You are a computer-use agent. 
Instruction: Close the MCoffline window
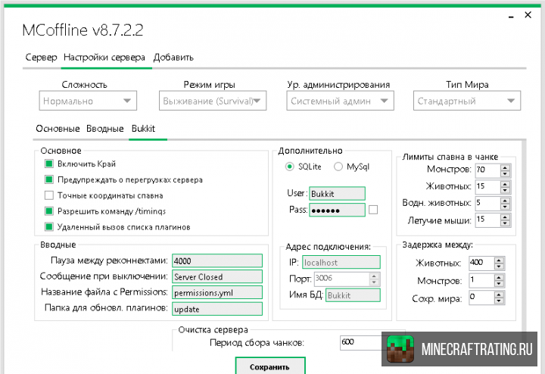click(x=528, y=15)
